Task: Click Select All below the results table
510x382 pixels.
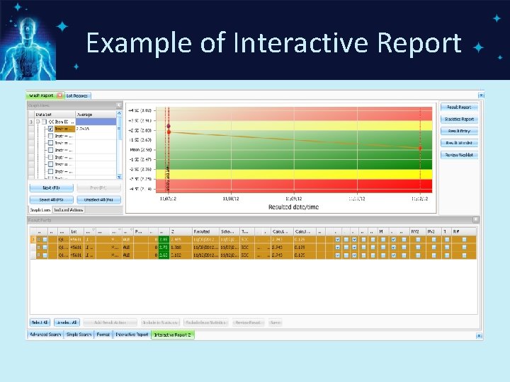Action: coord(40,323)
